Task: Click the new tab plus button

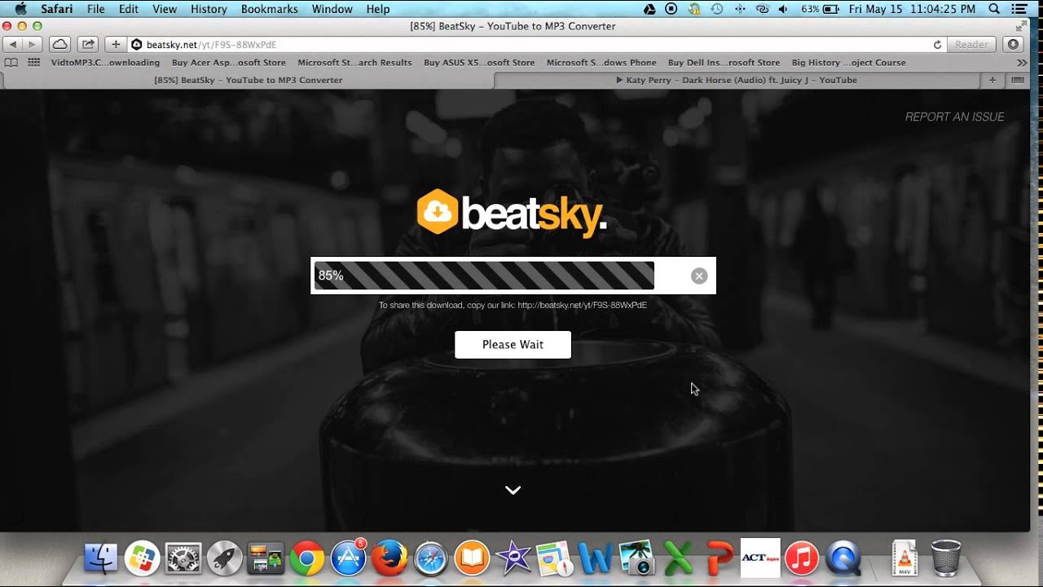Action: click(992, 80)
